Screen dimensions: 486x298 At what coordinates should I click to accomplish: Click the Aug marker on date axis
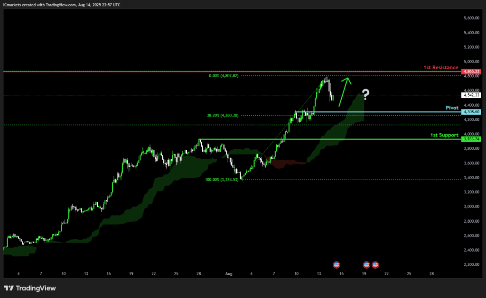click(x=229, y=273)
